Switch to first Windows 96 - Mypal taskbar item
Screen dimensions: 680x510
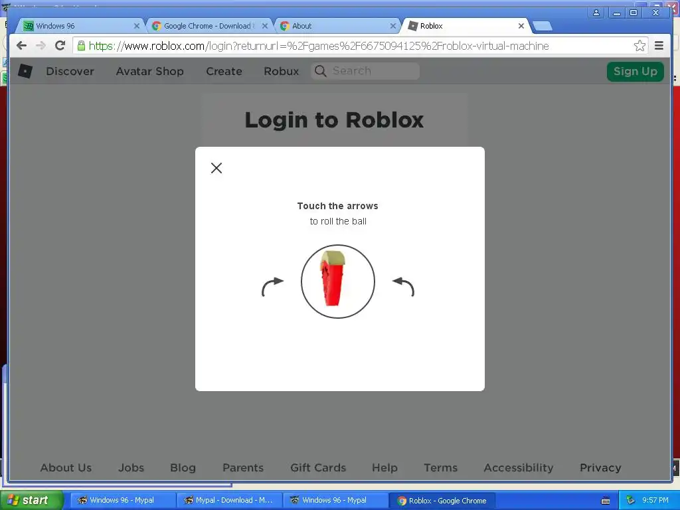point(123,500)
